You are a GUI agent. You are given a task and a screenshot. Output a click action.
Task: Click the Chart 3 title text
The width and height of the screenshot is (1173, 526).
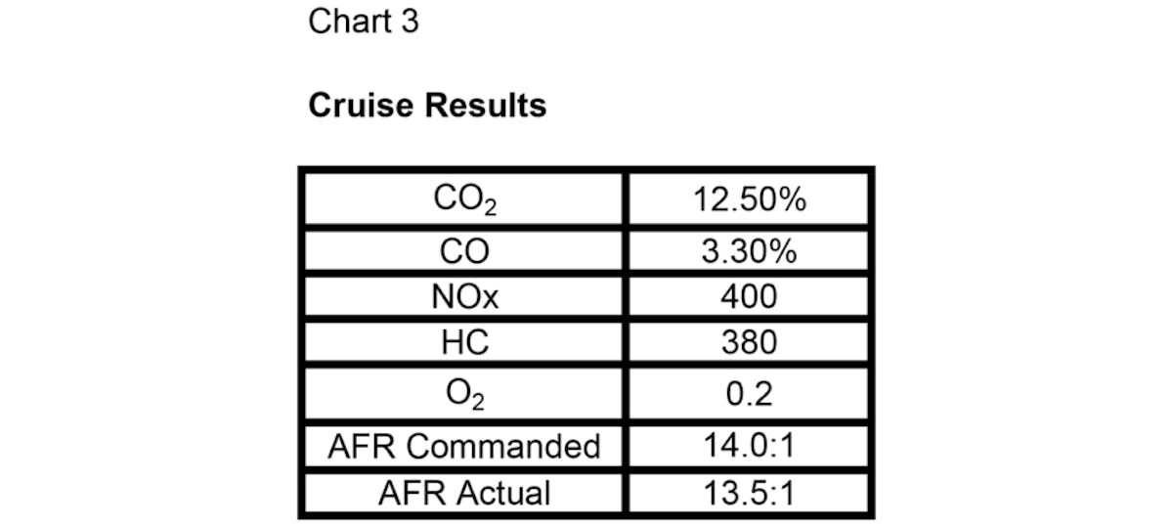(x=363, y=21)
